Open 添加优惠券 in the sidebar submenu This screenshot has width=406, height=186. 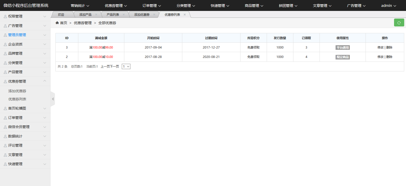click(x=17, y=91)
